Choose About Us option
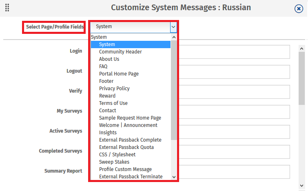This screenshot has width=308, height=191. coord(109,59)
